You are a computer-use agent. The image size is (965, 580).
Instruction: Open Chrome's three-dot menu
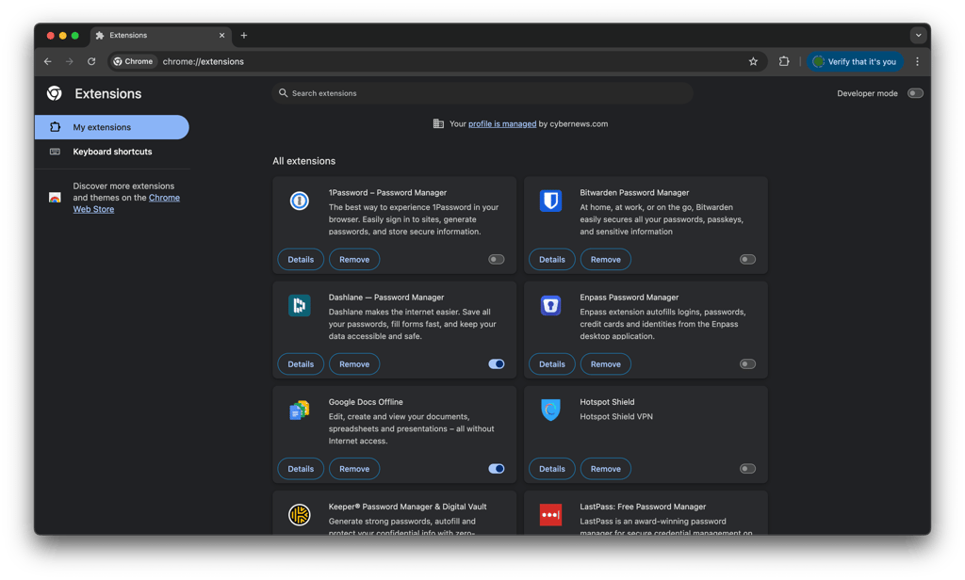pos(917,61)
